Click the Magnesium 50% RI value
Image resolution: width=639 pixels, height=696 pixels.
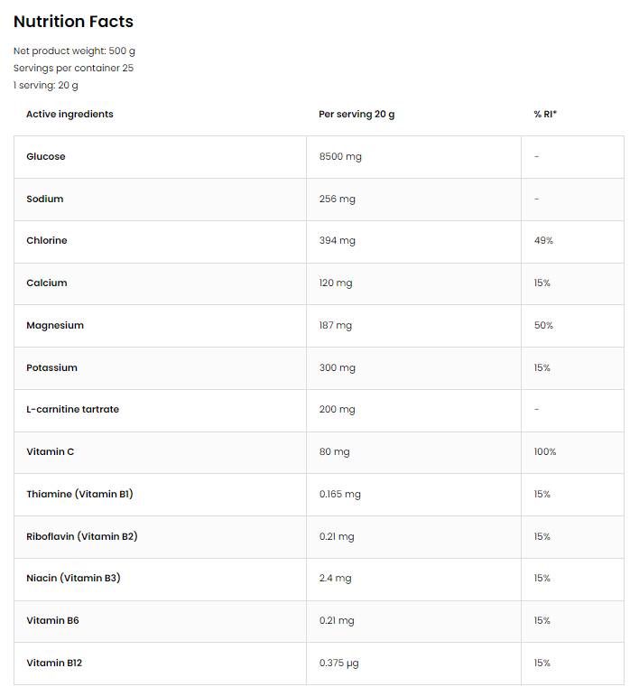coord(543,326)
